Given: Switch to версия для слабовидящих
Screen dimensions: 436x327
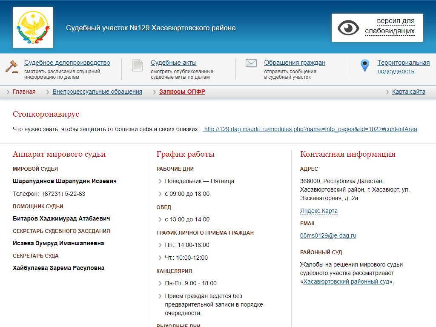Looking at the screenshot, I should [x=390, y=26].
